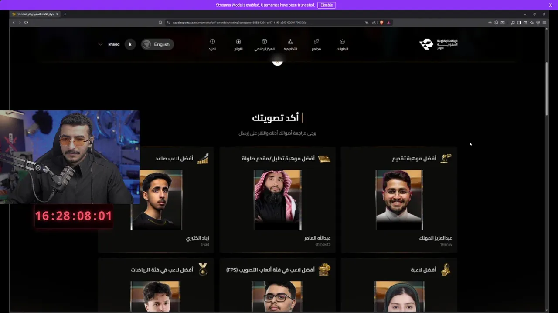Open a new browser tab

click(65, 14)
